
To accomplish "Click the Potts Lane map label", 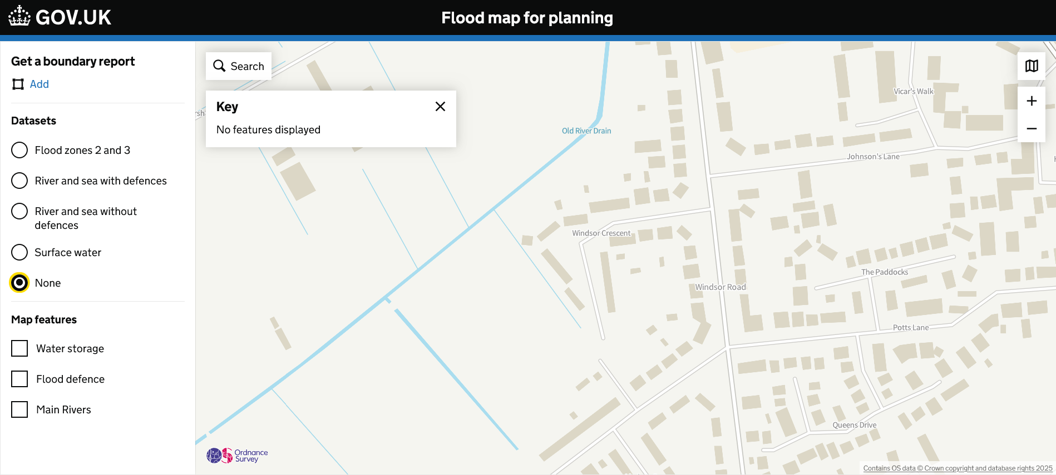I will coord(911,328).
